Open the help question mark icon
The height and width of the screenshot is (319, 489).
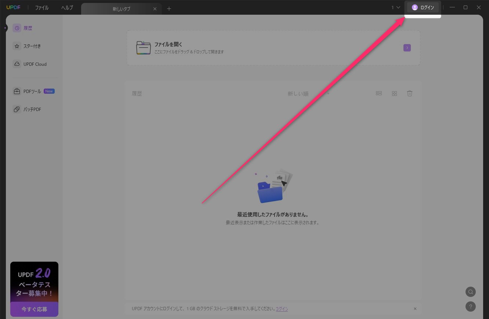470,306
